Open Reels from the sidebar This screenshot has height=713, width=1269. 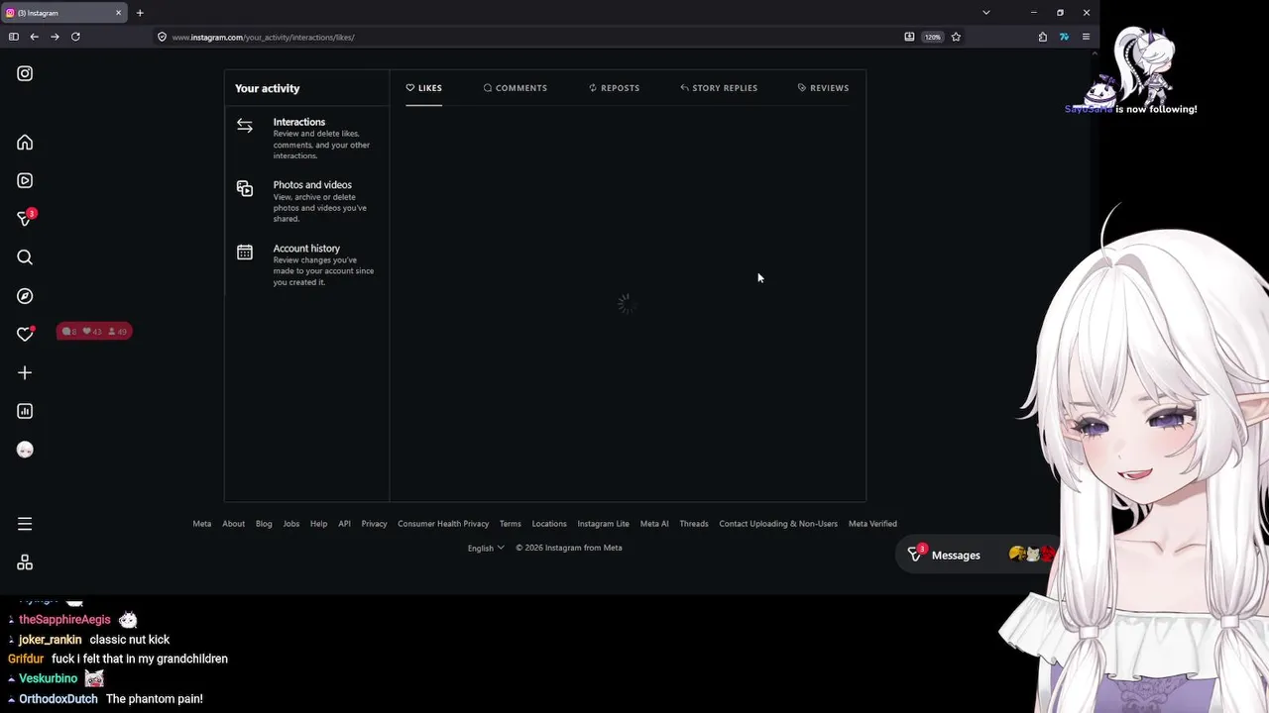pyautogui.click(x=25, y=180)
